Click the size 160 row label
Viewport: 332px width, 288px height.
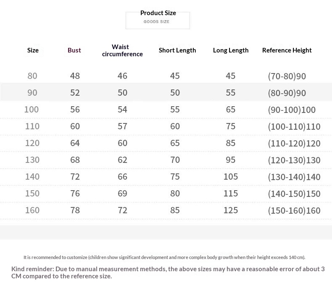[x=32, y=210]
